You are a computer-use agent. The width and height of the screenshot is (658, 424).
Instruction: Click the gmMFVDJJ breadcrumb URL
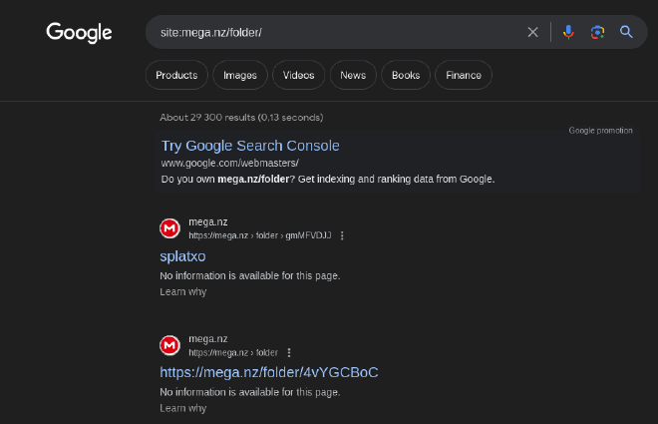tap(260, 235)
